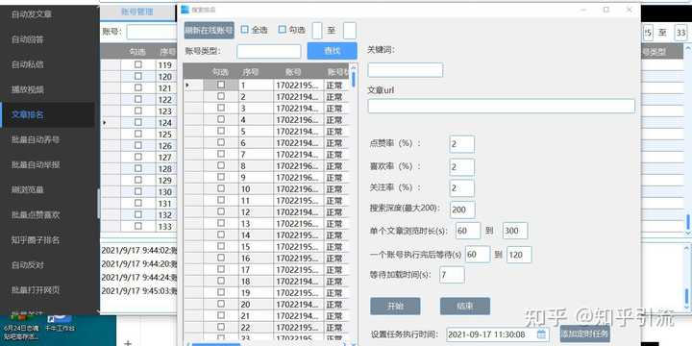
Task: Open 知乎圈子排名 sidebar item
Action: pyautogui.click(x=36, y=240)
